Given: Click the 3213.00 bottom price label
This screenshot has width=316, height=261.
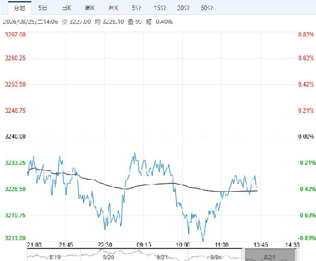Looking at the screenshot, I should 16,238.
